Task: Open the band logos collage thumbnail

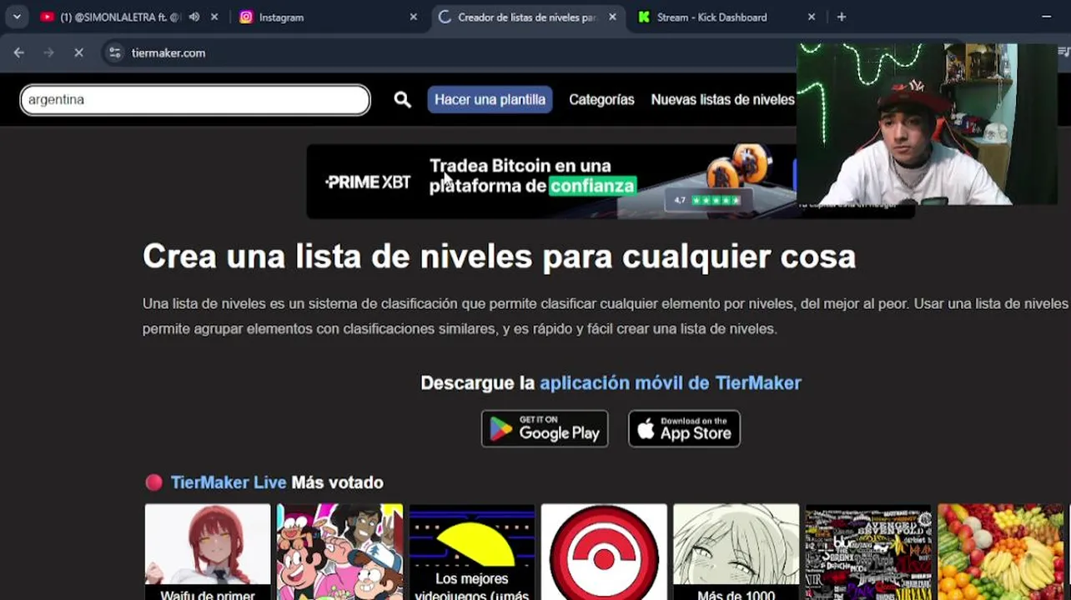Action: [x=867, y=552]
